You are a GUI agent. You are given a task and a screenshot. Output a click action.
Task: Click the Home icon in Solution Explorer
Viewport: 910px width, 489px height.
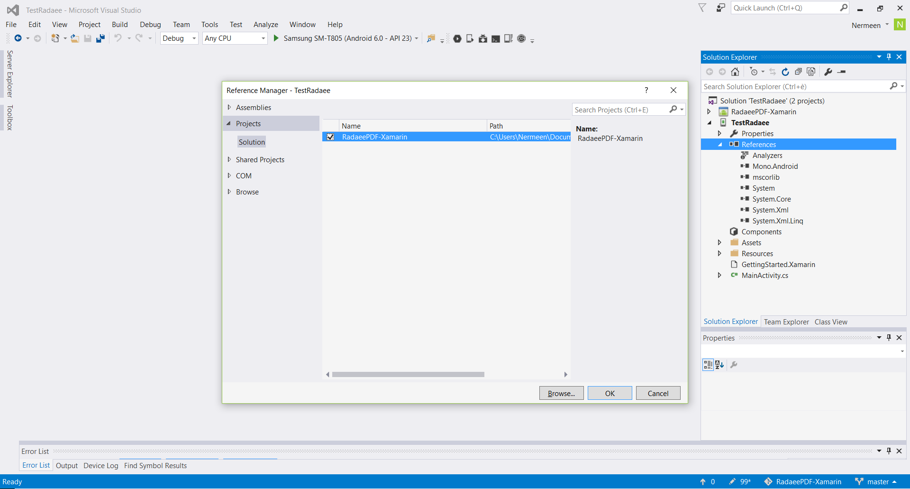735,72
